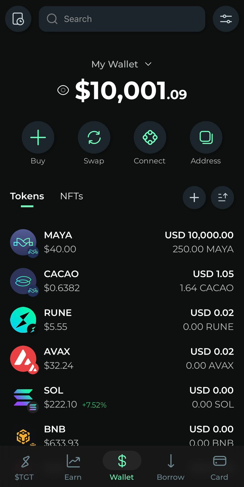Tap the Connect icon

pyautogui.click(x=150, y=137)
